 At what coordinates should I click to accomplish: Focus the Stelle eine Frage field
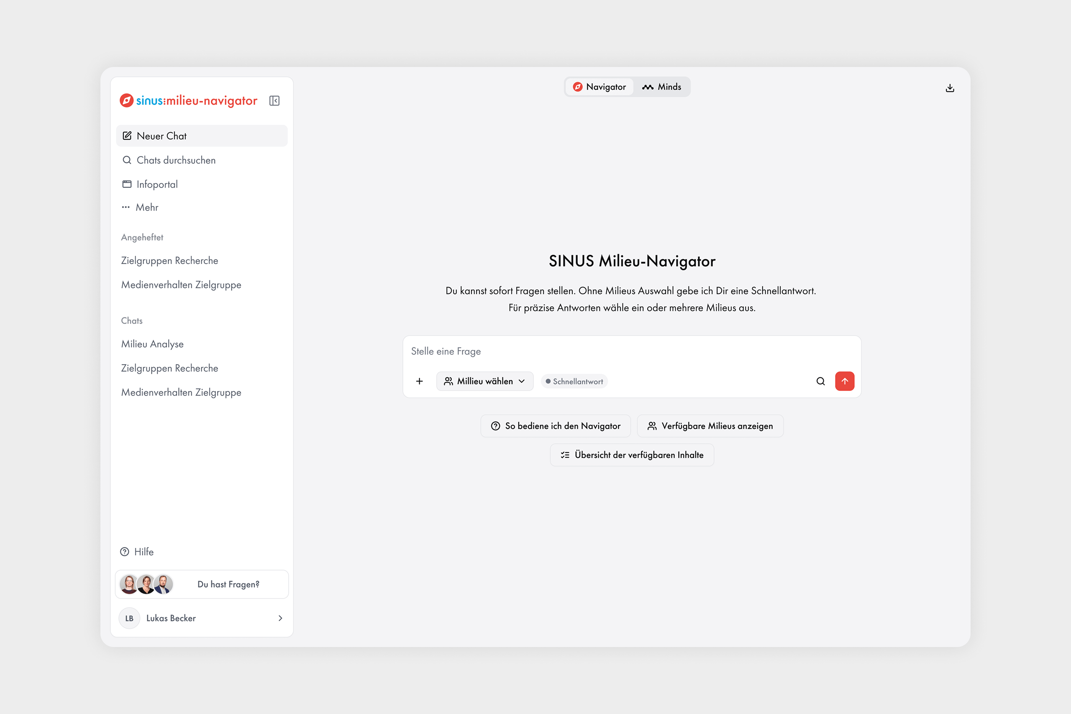[632, 352]
